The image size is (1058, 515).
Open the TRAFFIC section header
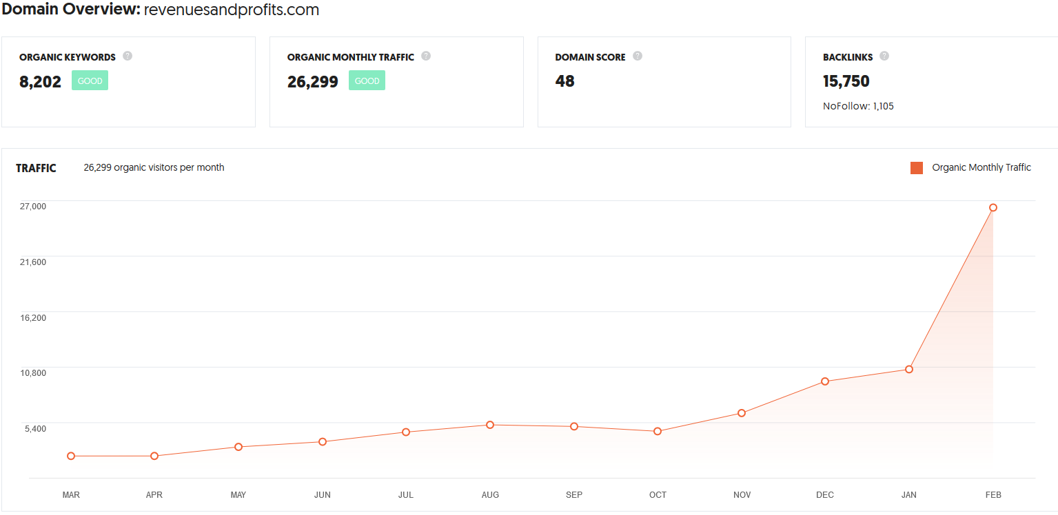tap(37, 167)
